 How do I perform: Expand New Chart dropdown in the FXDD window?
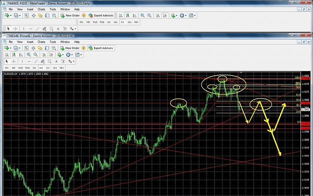tap(11, 16)
